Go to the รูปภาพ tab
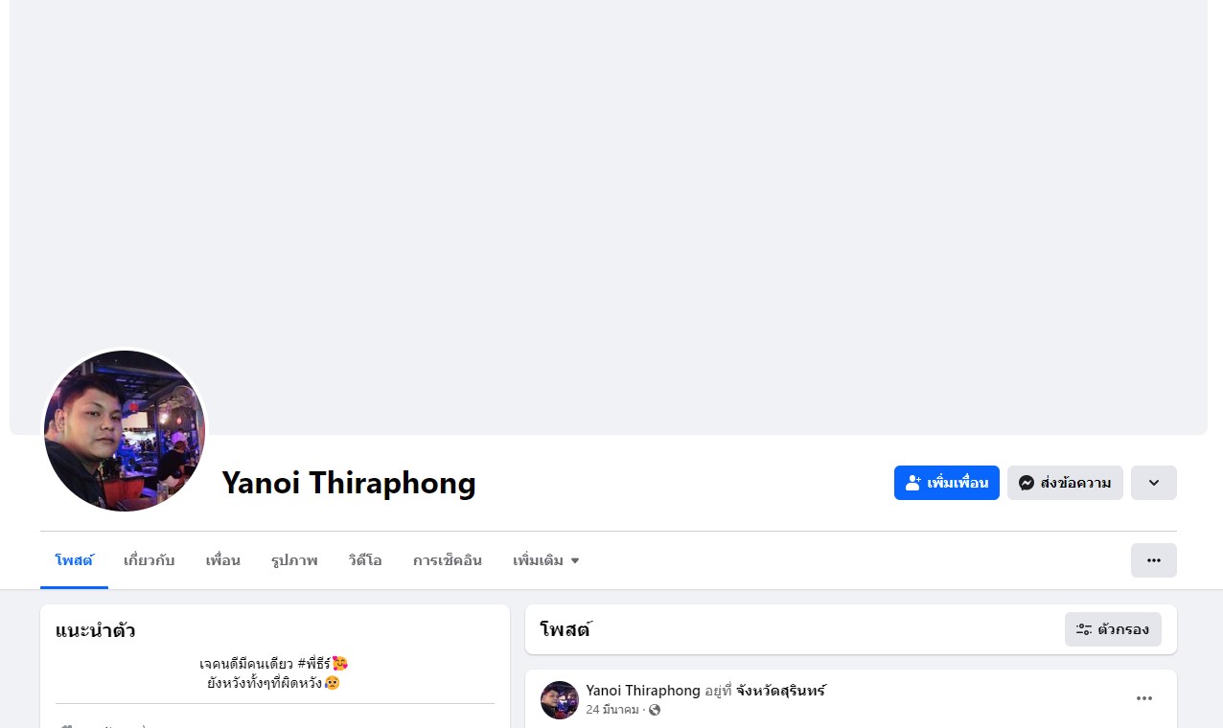This screenshot has width=1223, height=728. [294, 560]
